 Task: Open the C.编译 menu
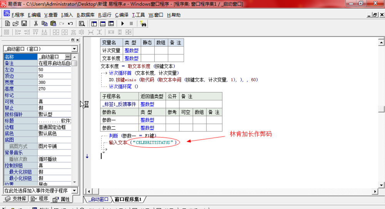click(122, 15)
